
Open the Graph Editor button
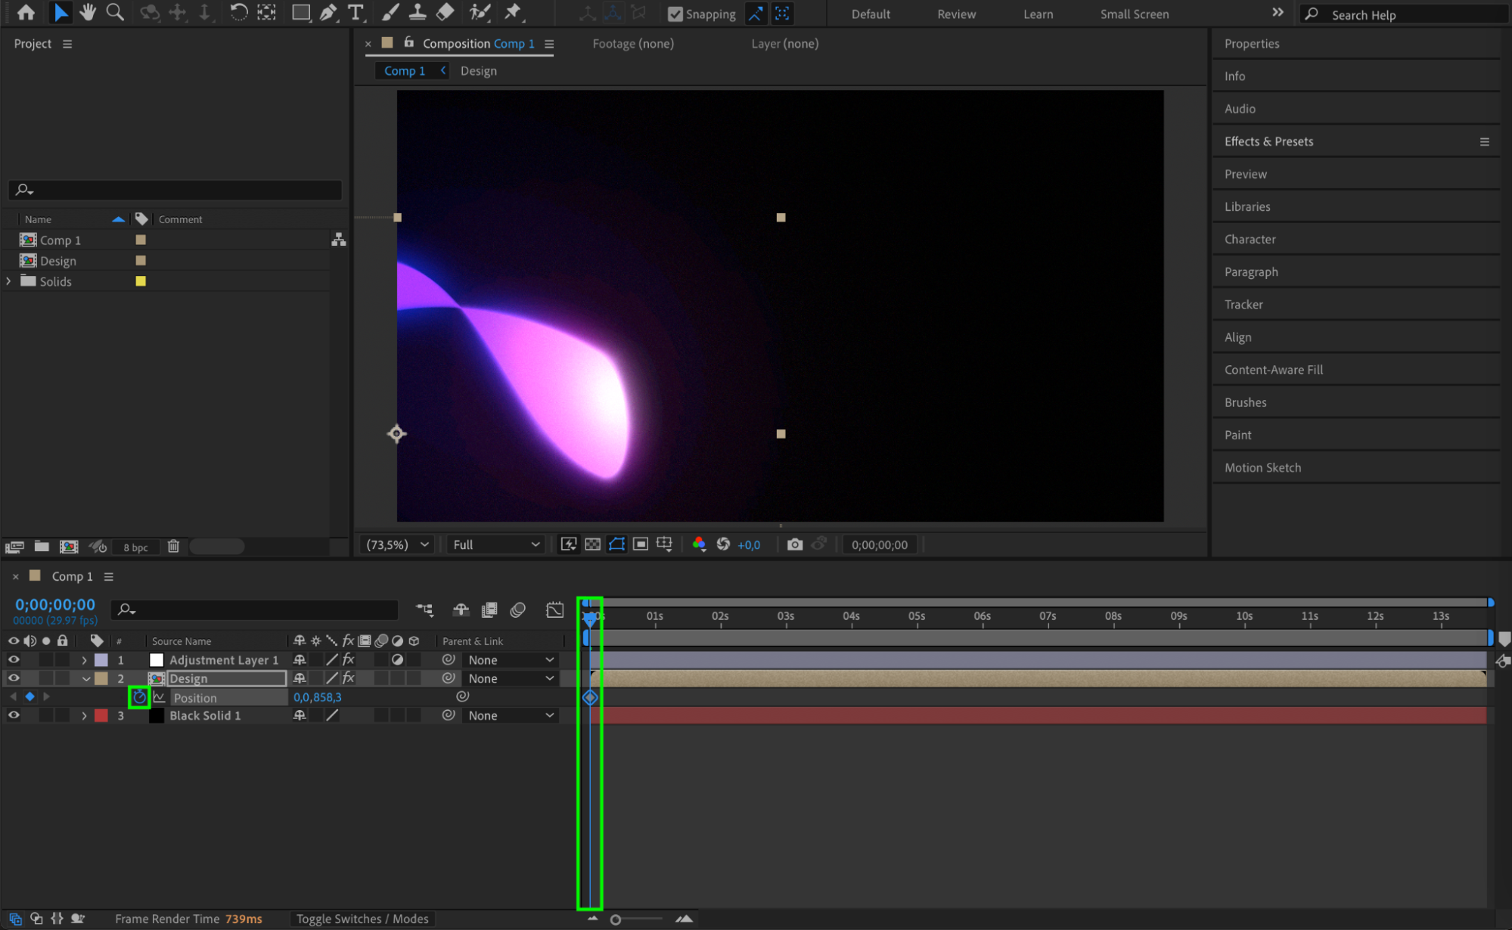[x=554, y=609]
